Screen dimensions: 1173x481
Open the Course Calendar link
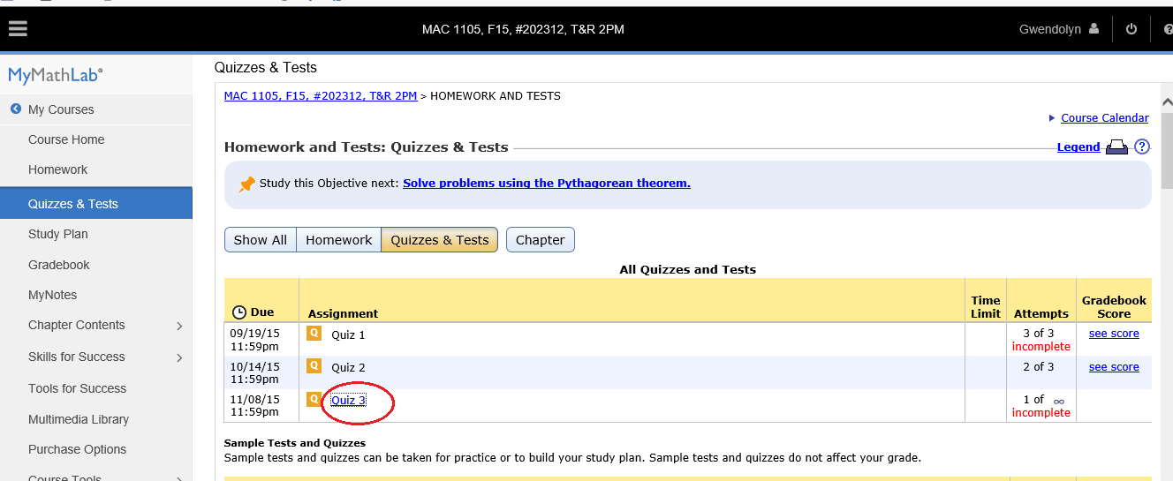click(x=1105, y=118)
